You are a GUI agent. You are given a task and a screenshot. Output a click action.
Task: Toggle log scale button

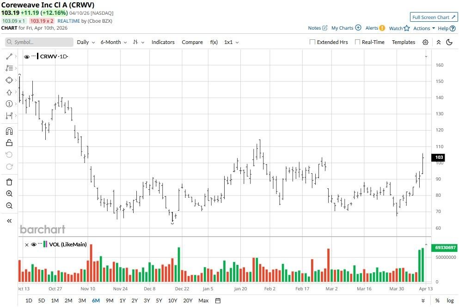[x=450, y=301]
